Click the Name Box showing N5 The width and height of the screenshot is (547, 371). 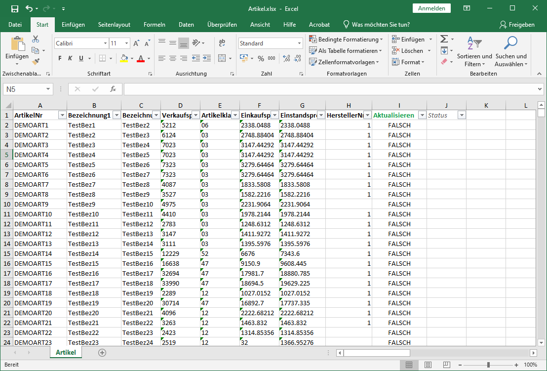23,89
